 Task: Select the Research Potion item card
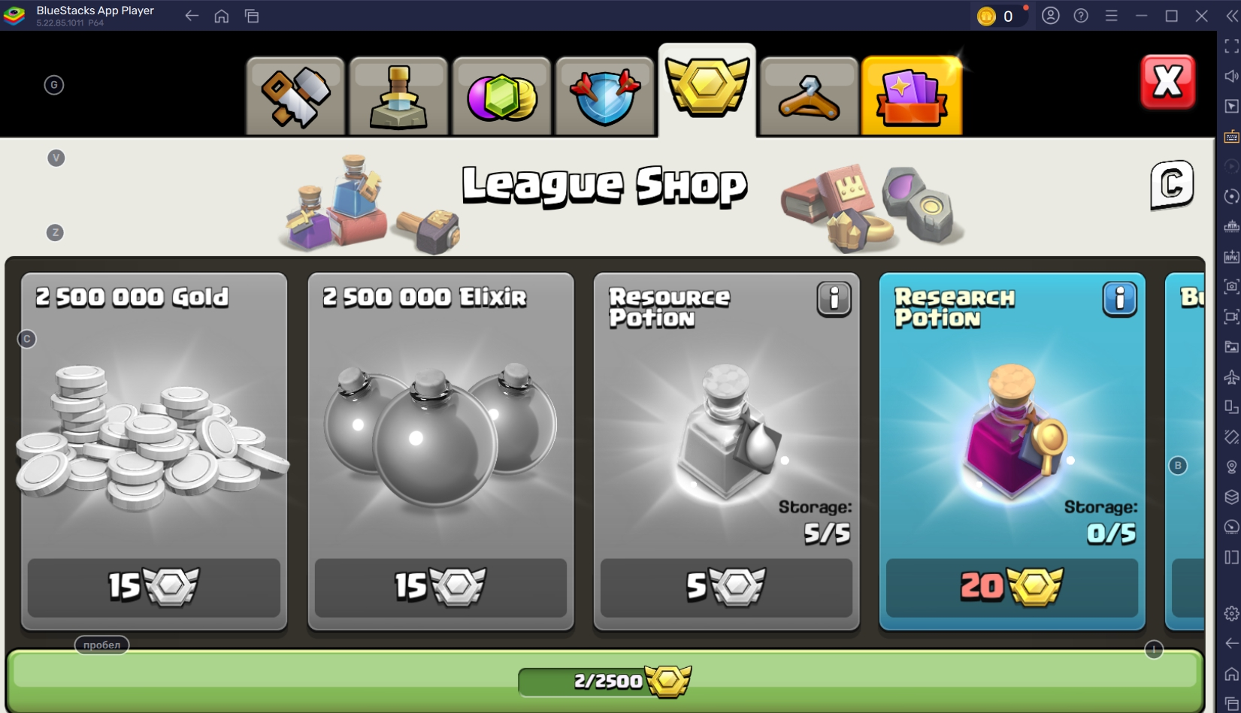click(1012, 451)
